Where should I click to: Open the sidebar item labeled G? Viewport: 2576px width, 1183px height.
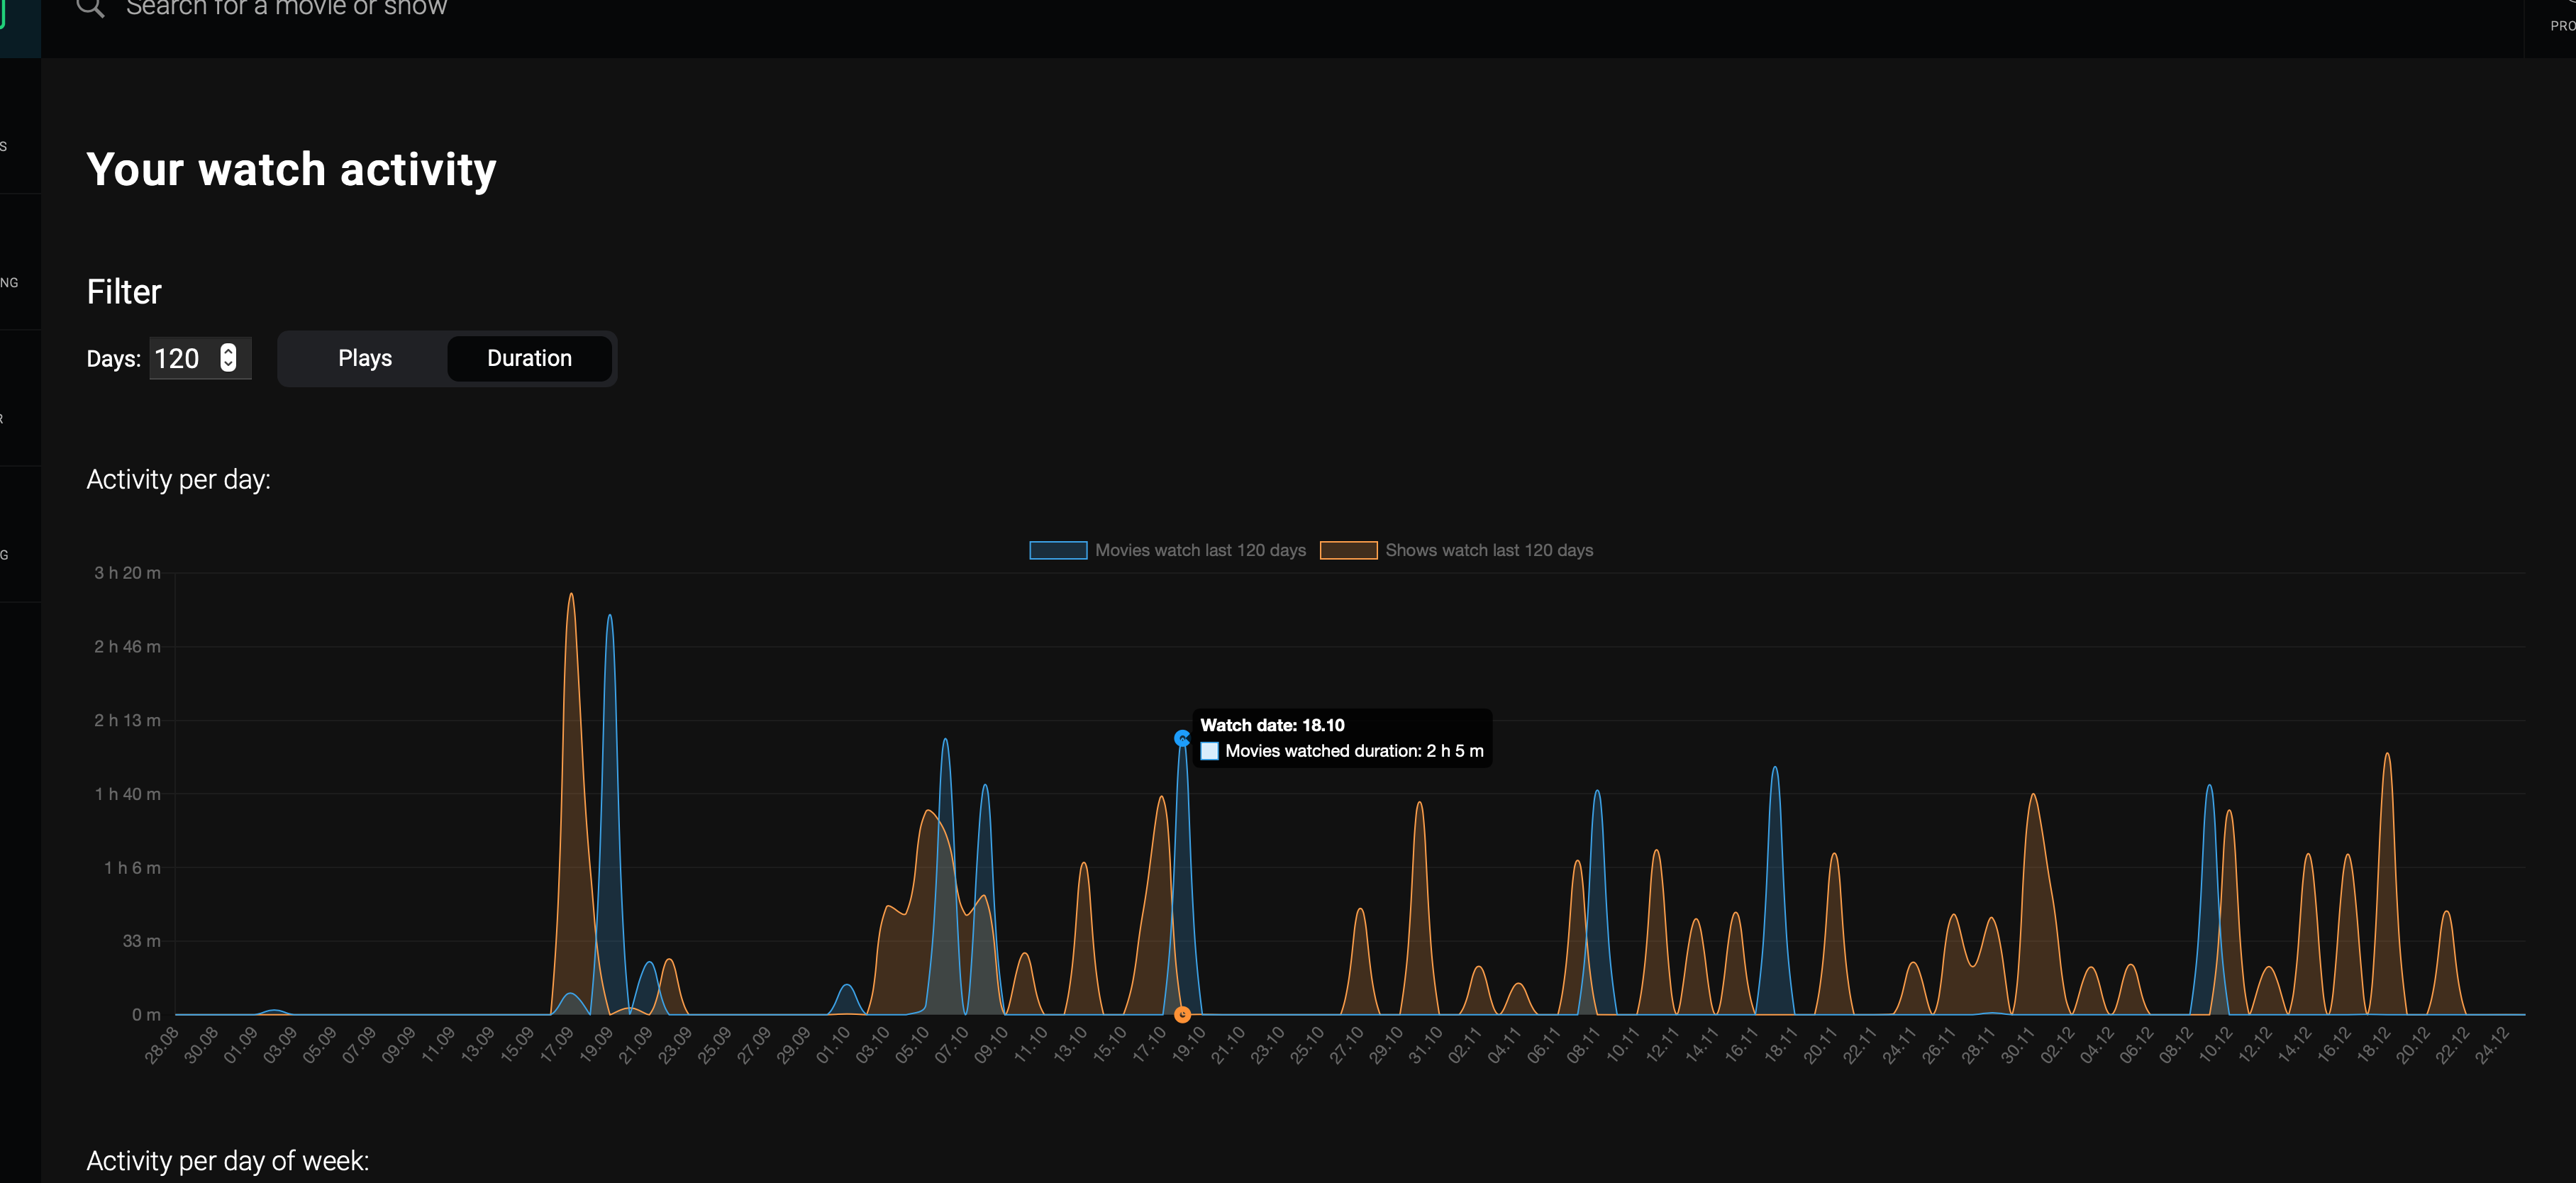(x=5, y=555)
